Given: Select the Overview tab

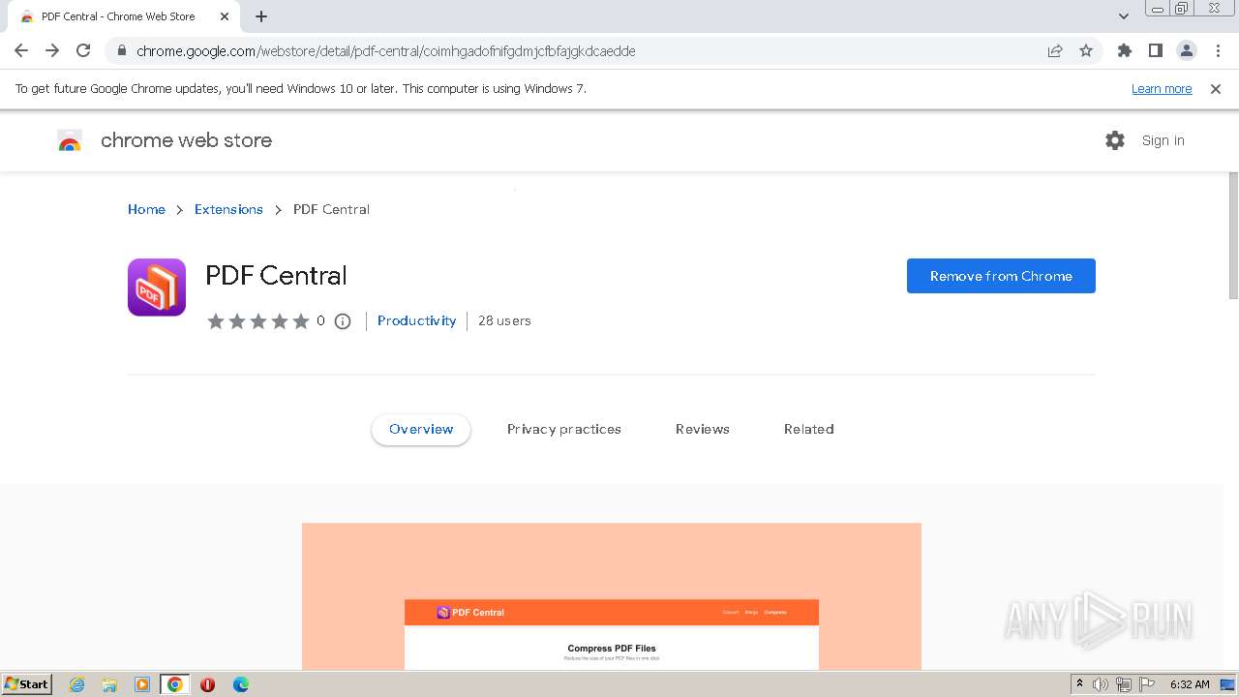Looking at the screenshot, I should (421, 429).
